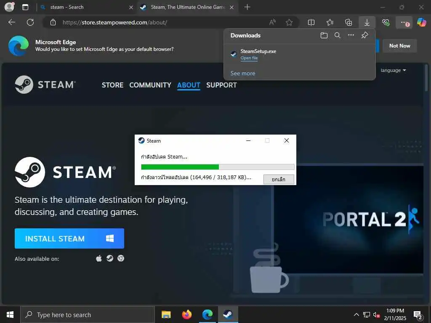Go to the SUPPORT menu

click(221, 85)
